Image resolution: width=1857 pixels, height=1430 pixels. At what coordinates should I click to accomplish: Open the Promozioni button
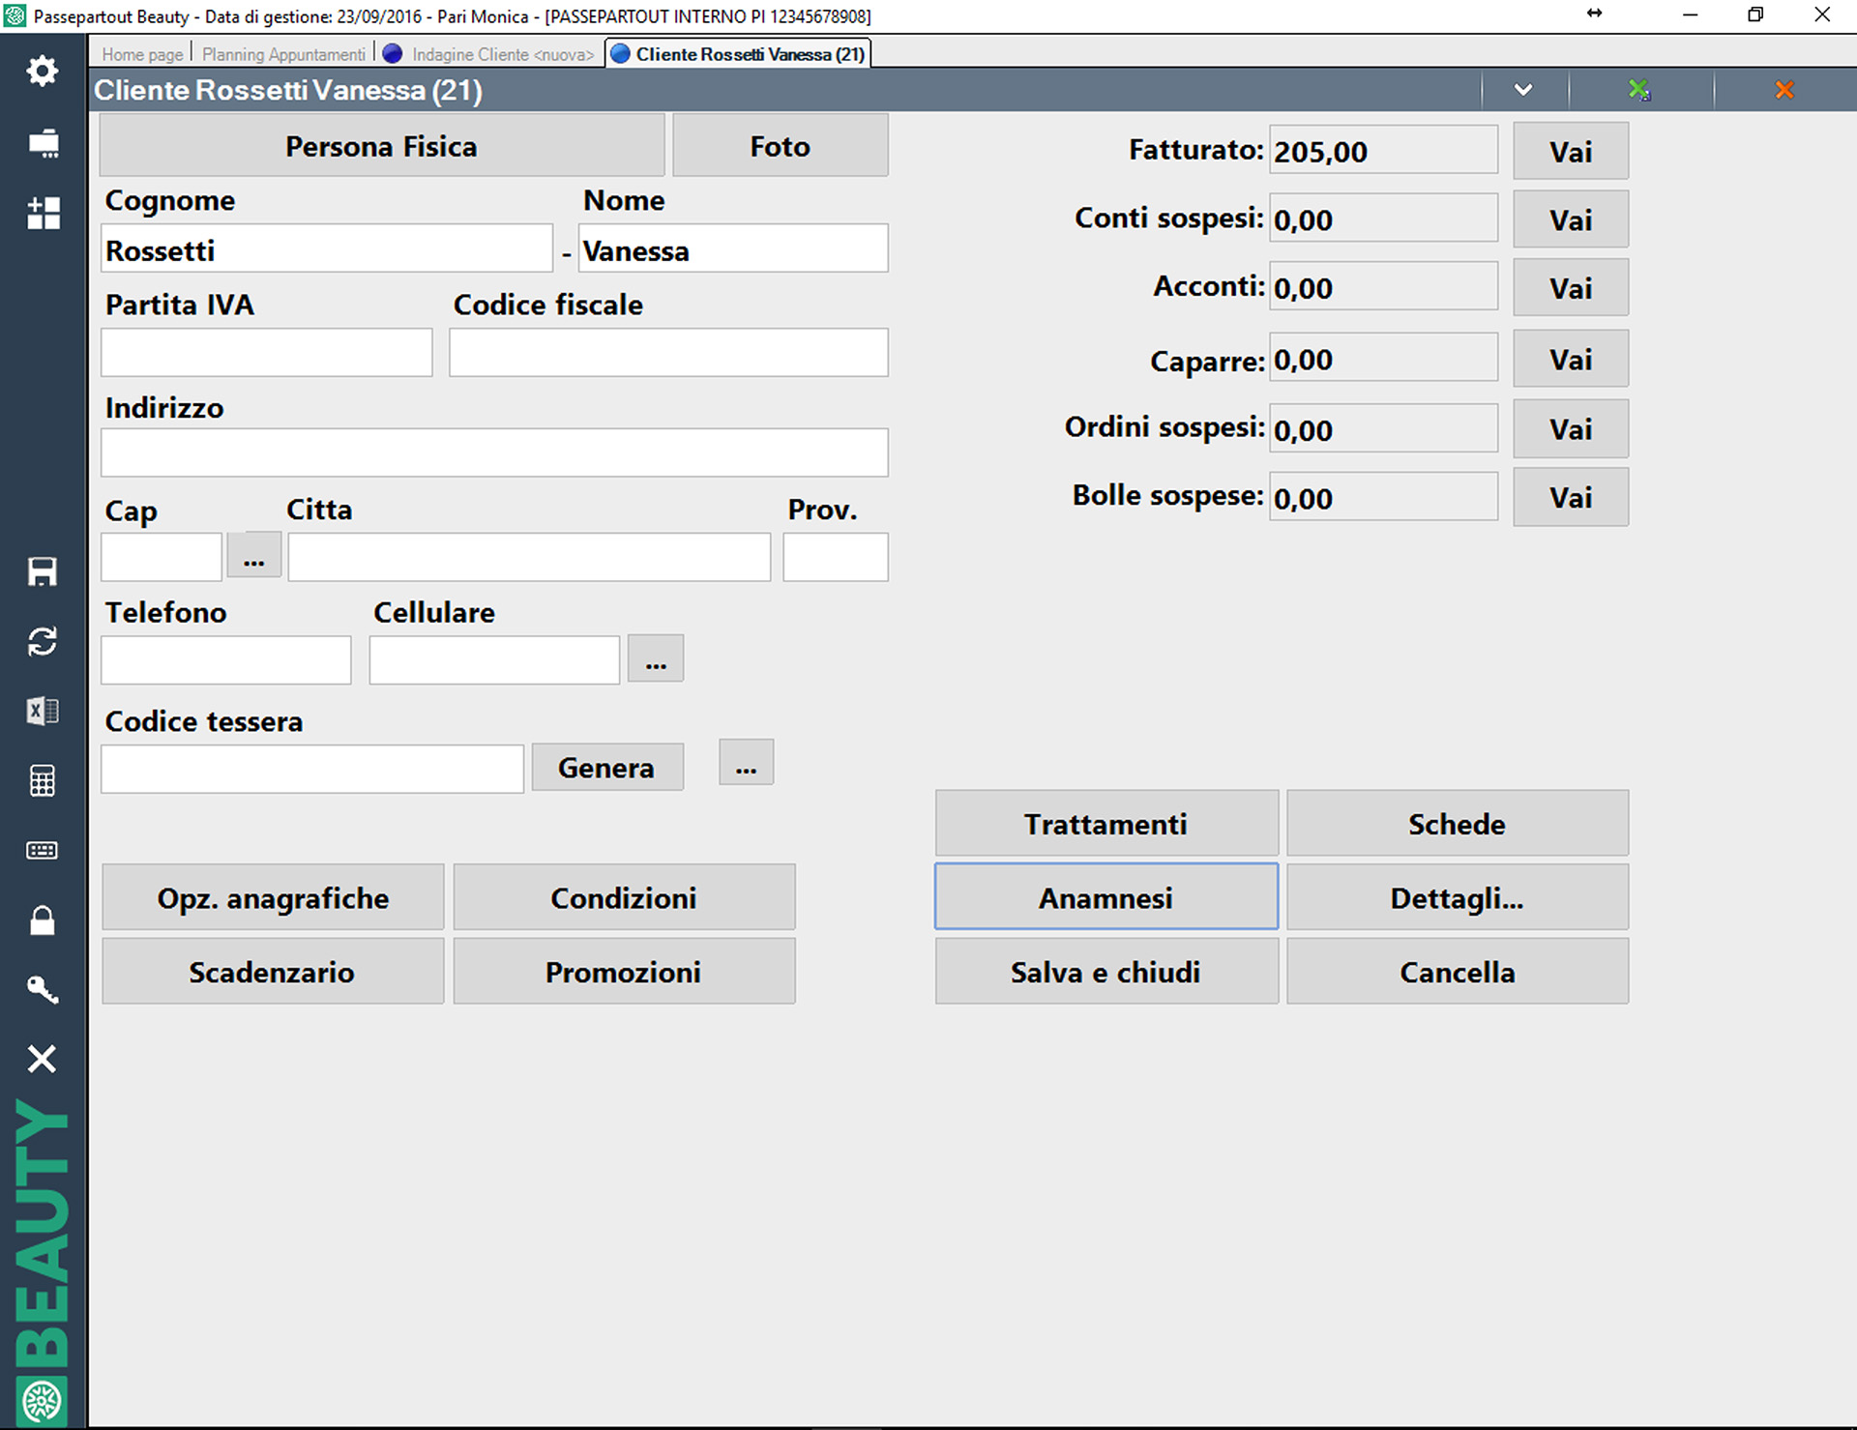(624, 971)
